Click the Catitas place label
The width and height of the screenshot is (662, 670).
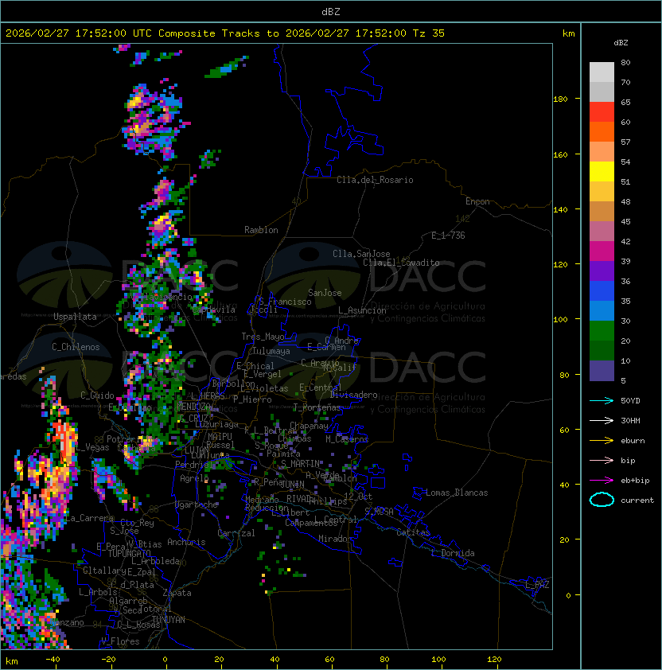tap(413, 532)
